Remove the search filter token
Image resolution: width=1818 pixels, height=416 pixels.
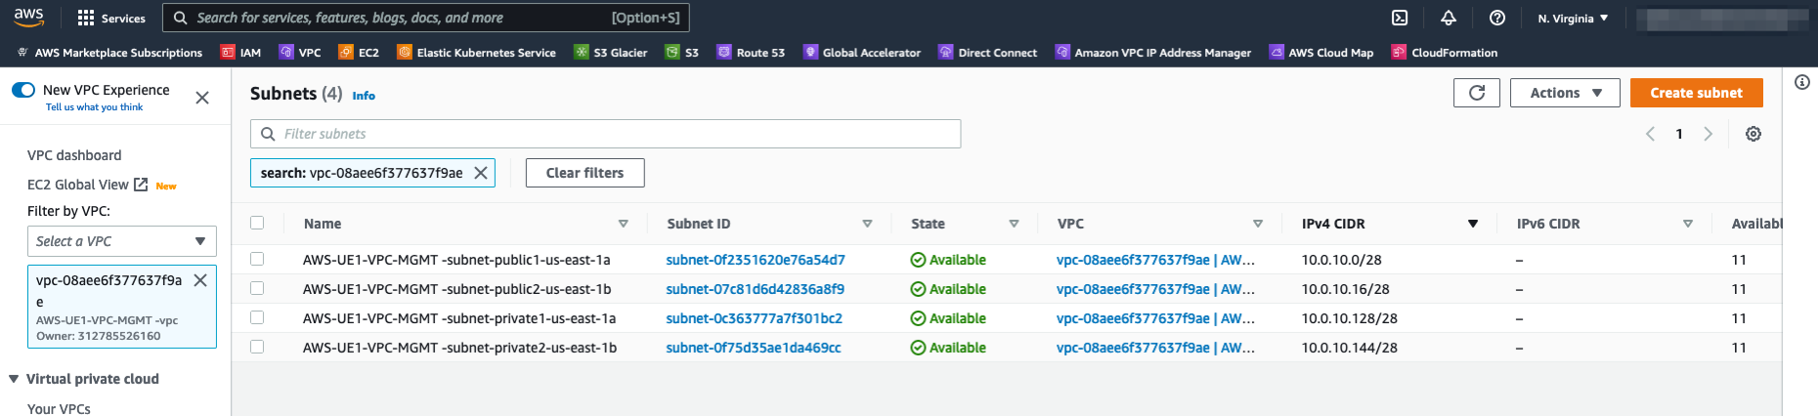point(481,173)
